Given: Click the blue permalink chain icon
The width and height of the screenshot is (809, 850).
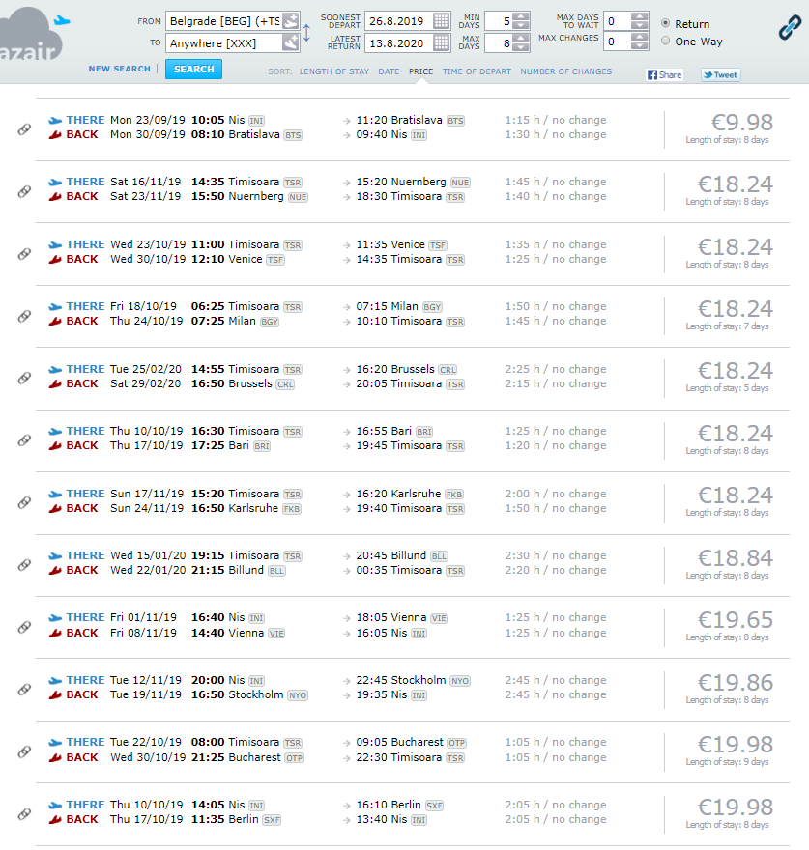Looking at the screenshot, I should (x=790, y=27).
